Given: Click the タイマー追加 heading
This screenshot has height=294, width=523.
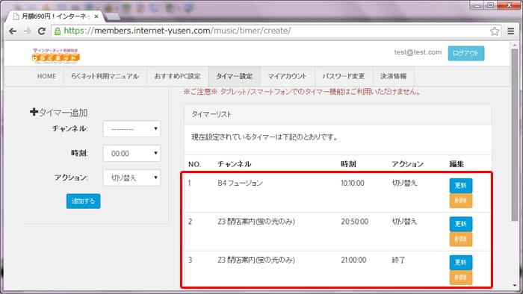Looking at the screenshot, I should (x=59, y=113).
